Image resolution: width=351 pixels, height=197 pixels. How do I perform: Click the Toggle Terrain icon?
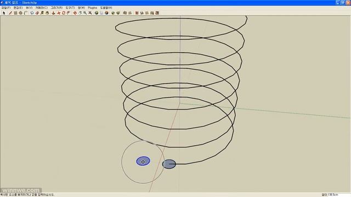pyautogui.click(x=101, y=13)
